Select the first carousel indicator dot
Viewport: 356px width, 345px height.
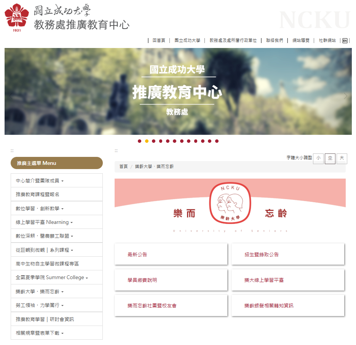[140, 141]
